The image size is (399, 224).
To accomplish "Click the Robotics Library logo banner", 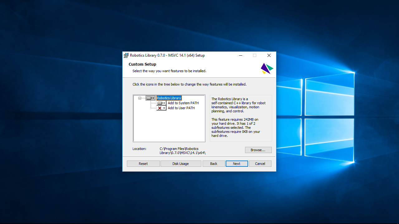I will 267,68.
